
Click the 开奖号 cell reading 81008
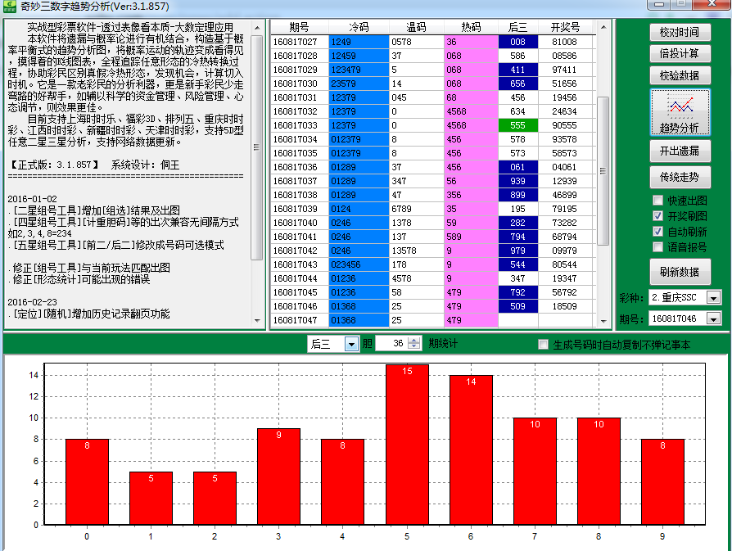565,42
